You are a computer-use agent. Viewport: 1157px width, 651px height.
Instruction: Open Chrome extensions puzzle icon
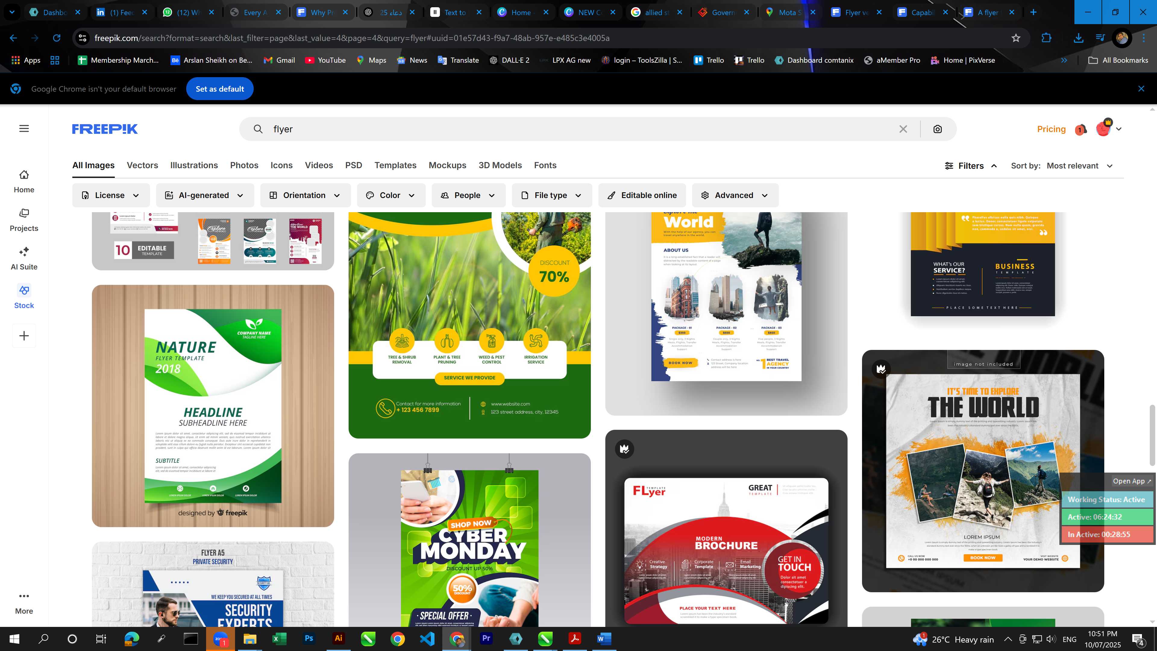point(1046,38)
